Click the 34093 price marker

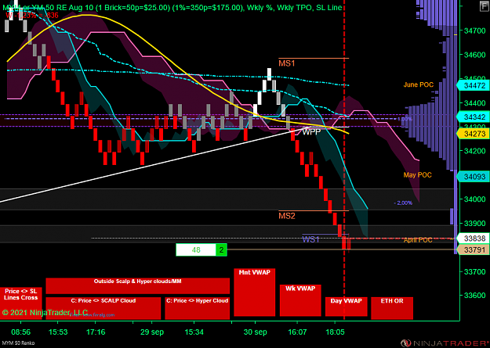tap(473, 177)
